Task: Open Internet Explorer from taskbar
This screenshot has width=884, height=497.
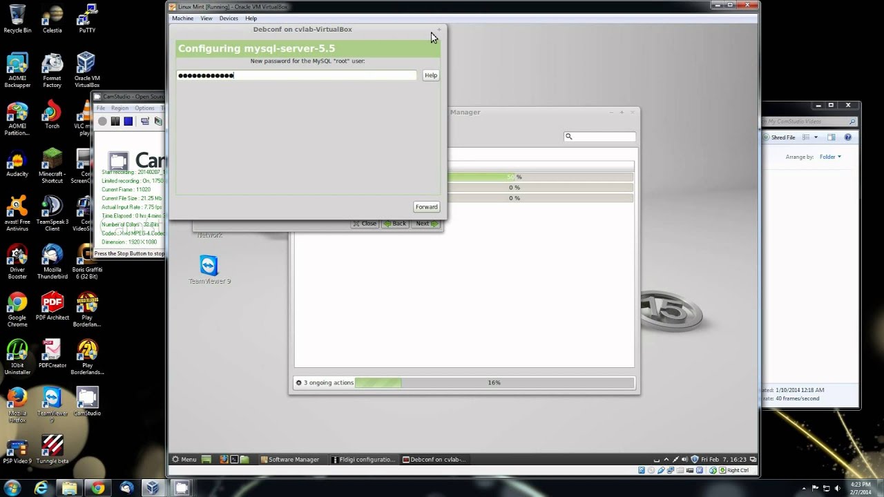Action: [x=41, y=488]
